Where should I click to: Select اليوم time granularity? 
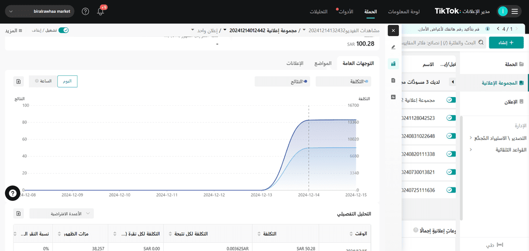click(x=68, y=81)
